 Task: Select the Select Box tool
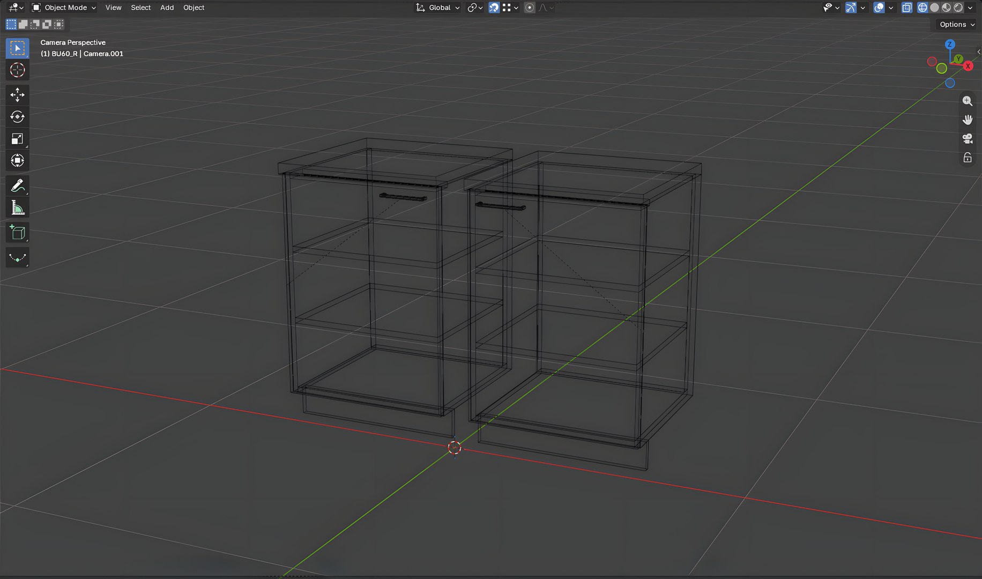[x=17, y=48]
